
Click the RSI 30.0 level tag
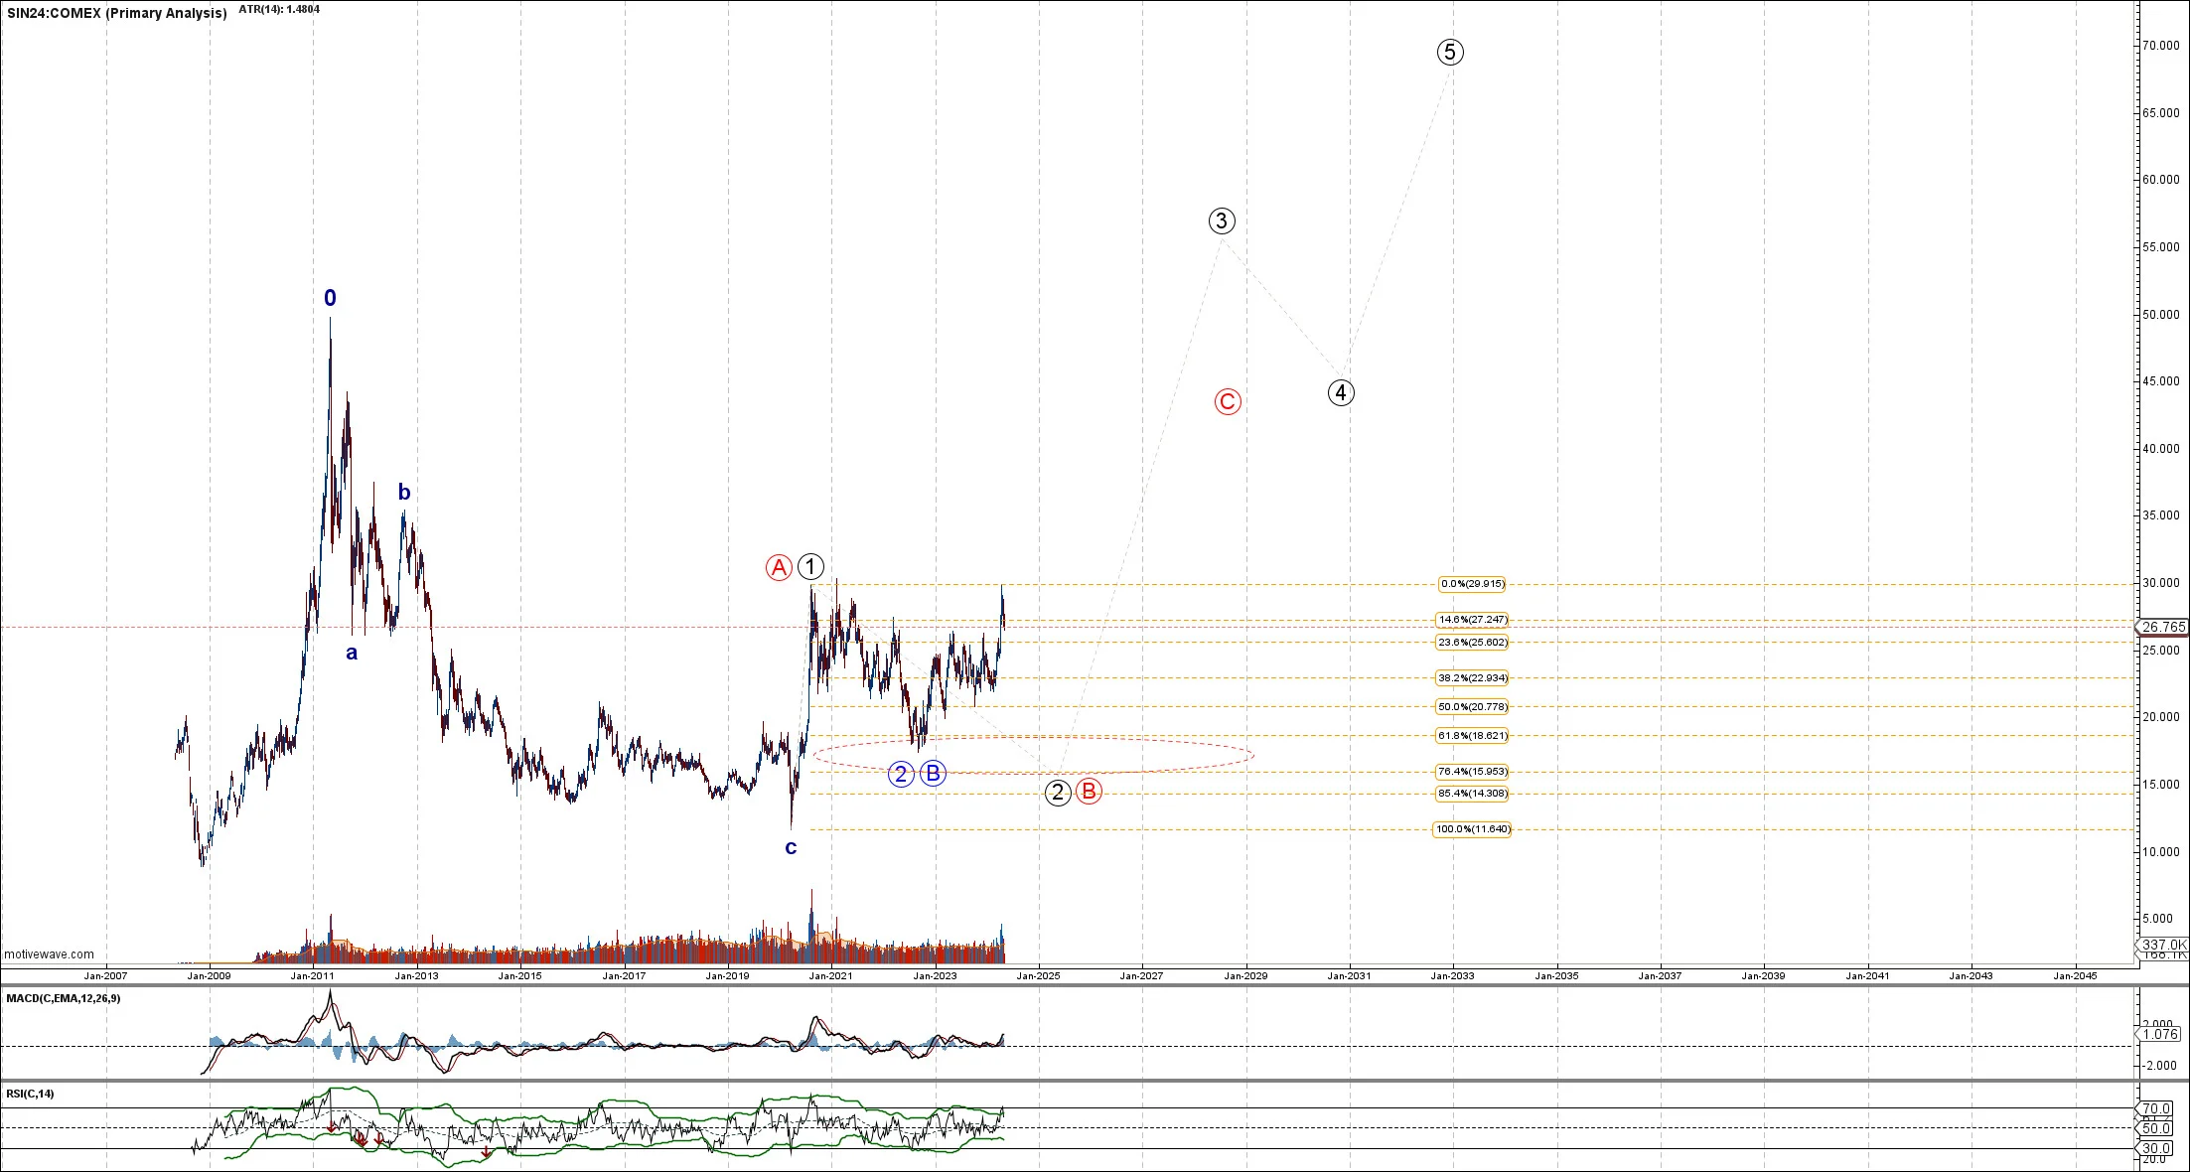[2156, 1148]
